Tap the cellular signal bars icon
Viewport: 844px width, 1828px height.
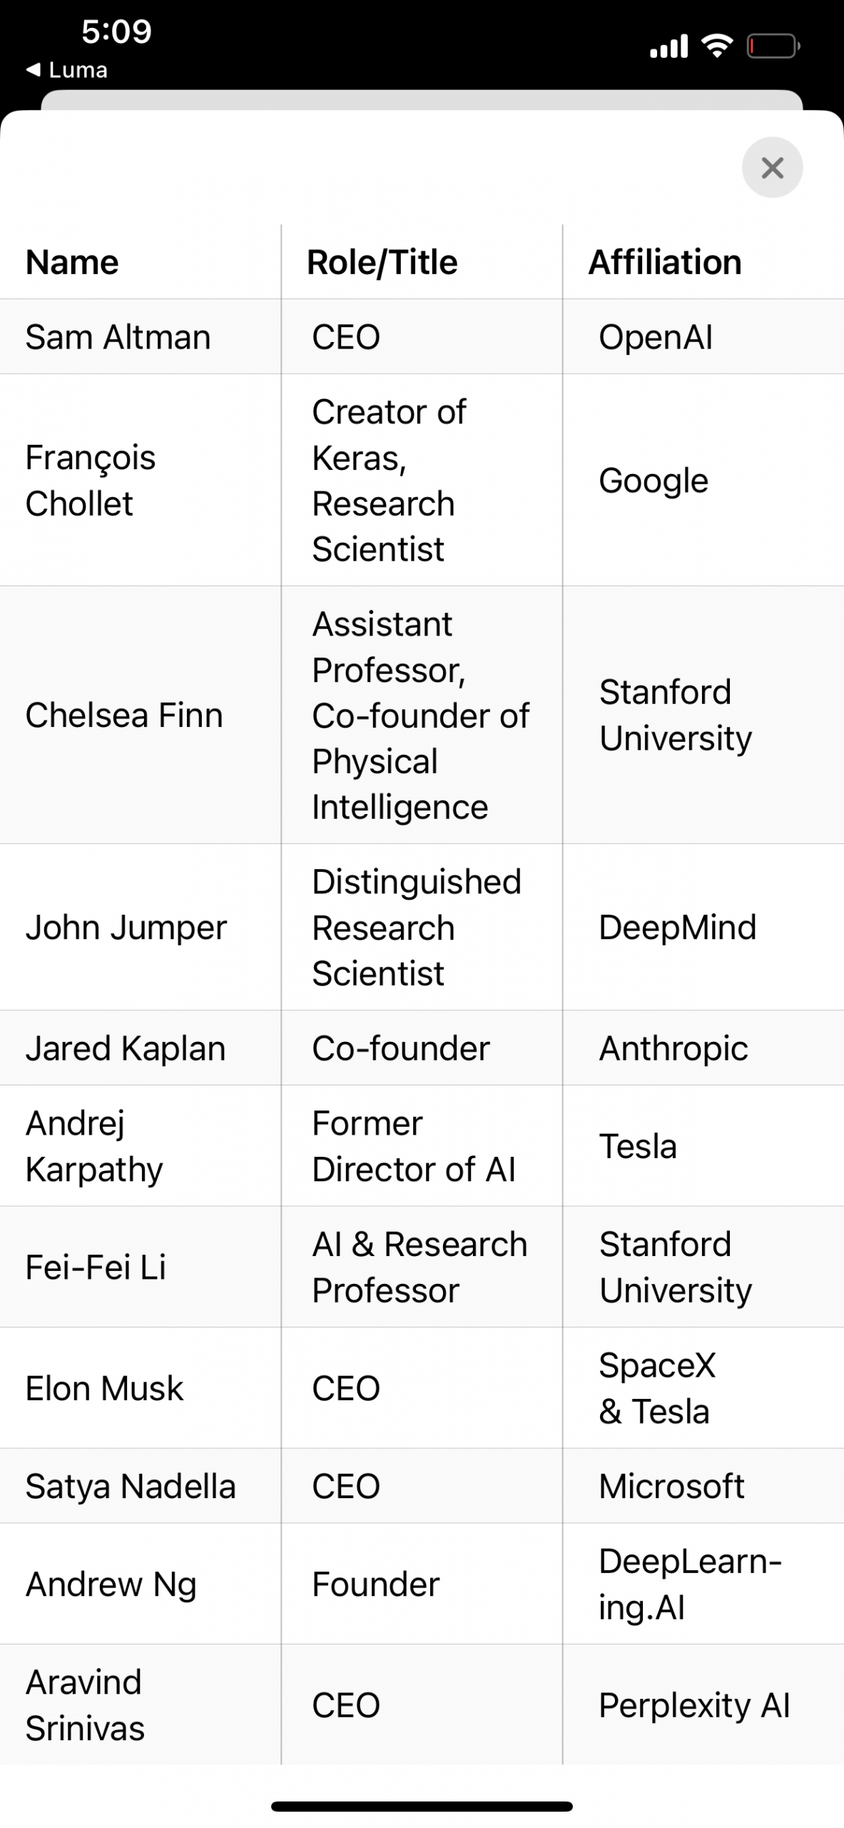(668, 46)
